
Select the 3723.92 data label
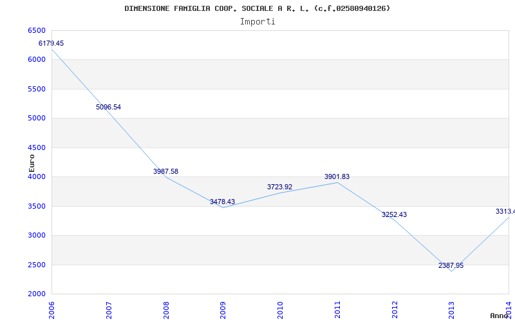(x=279, y=187)
